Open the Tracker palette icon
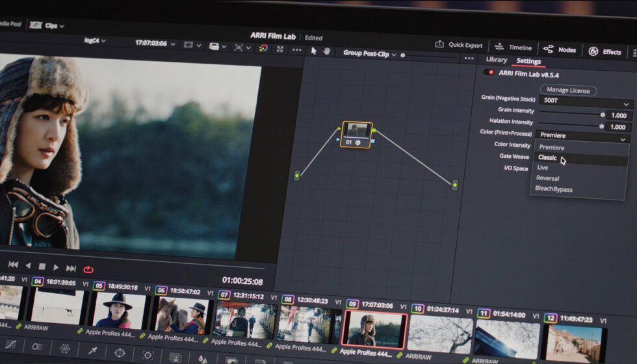 pyautogui.click(x=148, y=355)
